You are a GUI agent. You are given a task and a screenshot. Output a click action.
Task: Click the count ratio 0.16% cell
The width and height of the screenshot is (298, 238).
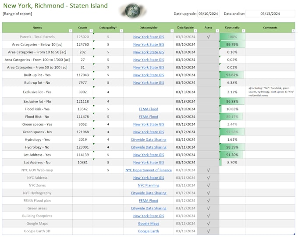click(232, 52)
